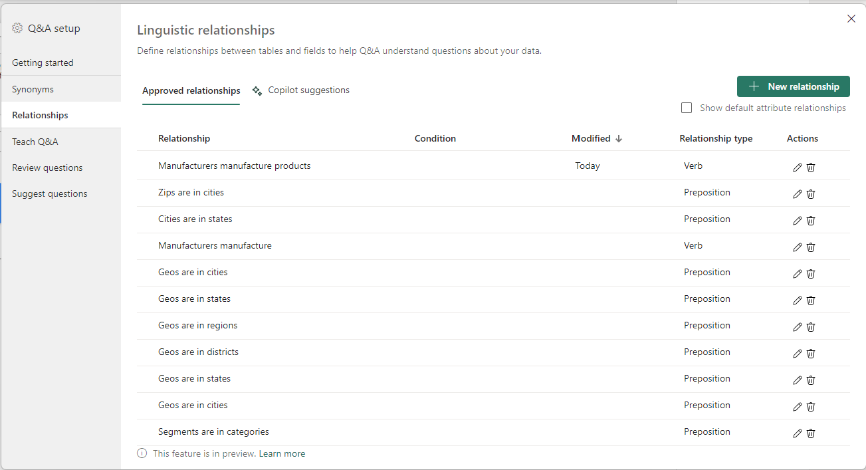
Task: Click the Copilot sparkle icon
Action: pyautogui.click(x=257, y=91)
